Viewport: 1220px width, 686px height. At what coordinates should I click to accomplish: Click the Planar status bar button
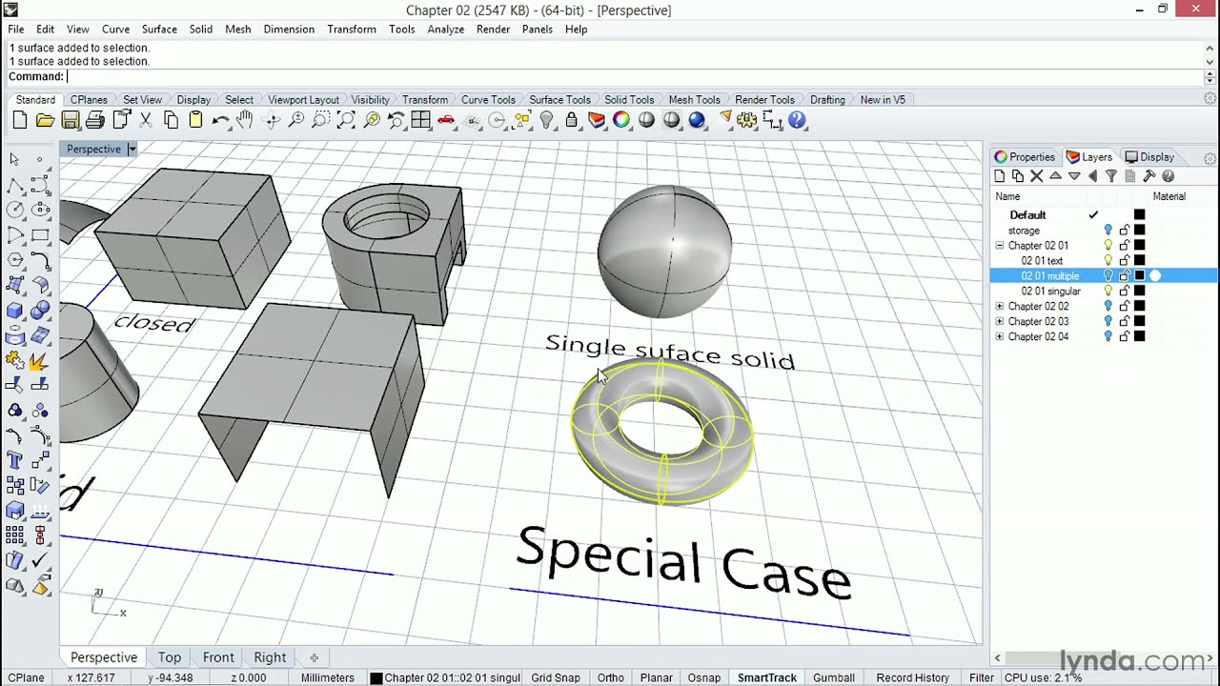pyautogui.click(x=656, y=677)
